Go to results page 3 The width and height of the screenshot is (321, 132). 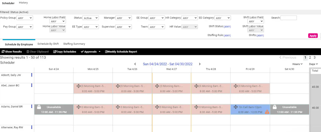pos(315,57)
